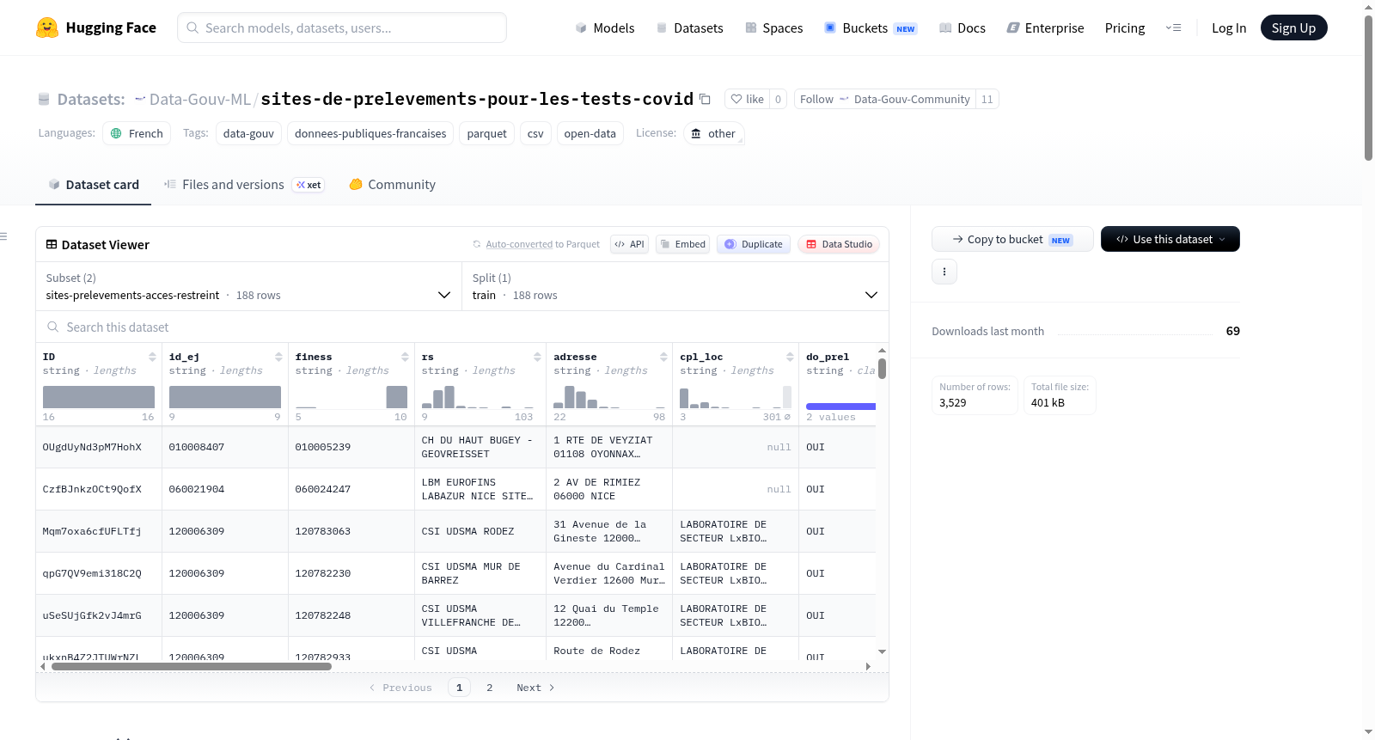Screen dimensions: 1375x740
Task: Go to page 2 of the table
Action: tap(490, 688)
